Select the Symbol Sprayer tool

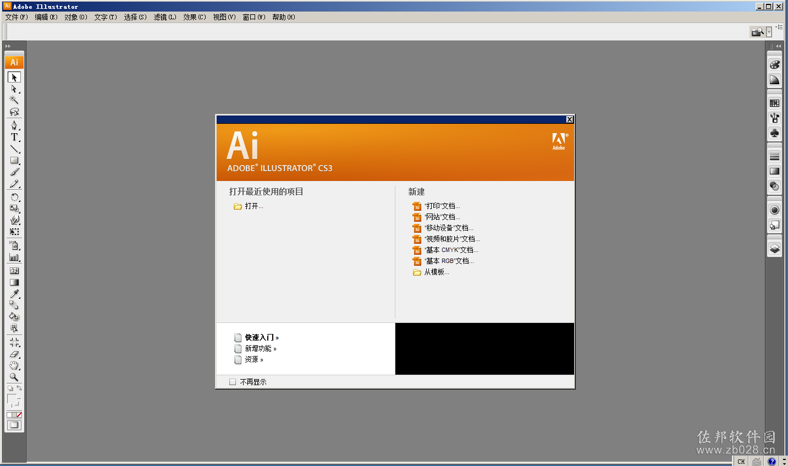[14, 245]
